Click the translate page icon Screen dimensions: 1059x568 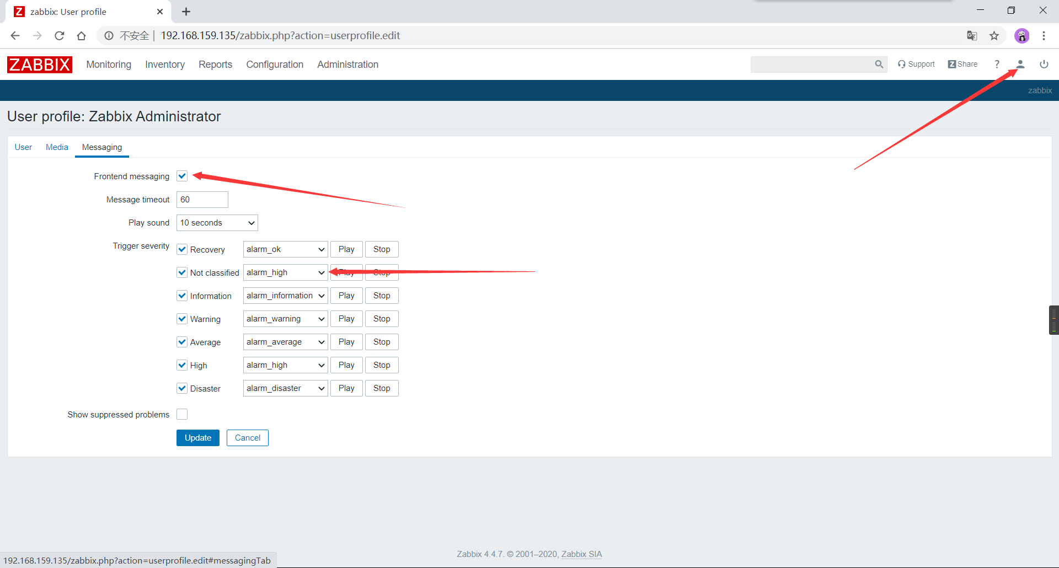(972, 36)
